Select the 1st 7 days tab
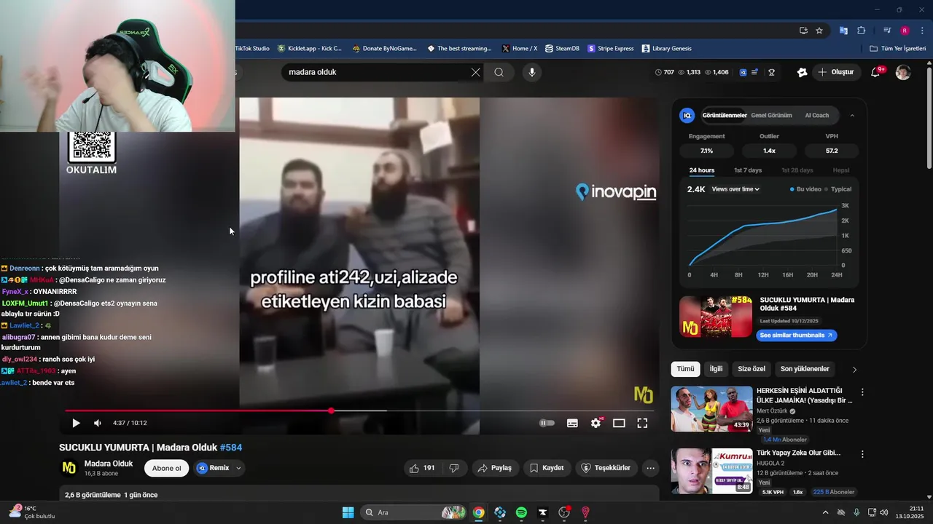 [748, 170]
